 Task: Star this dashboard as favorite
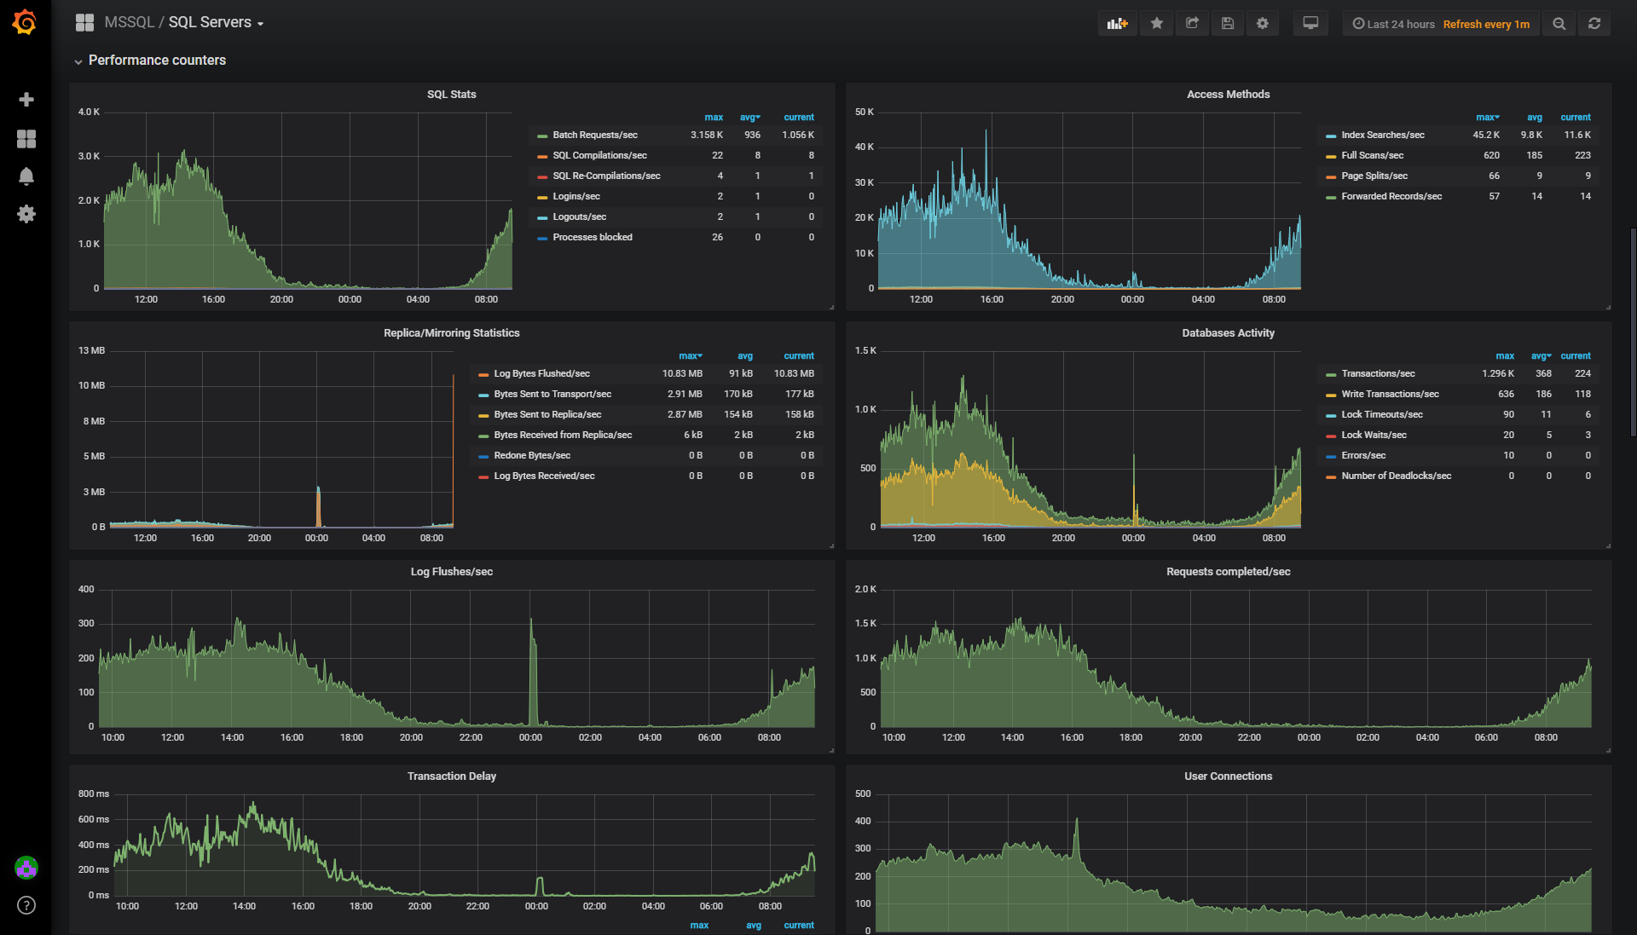[x=1157, y=24]
